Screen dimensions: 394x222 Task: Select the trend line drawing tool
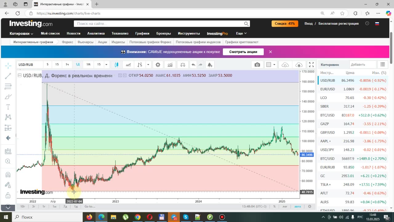click(8, 76)
